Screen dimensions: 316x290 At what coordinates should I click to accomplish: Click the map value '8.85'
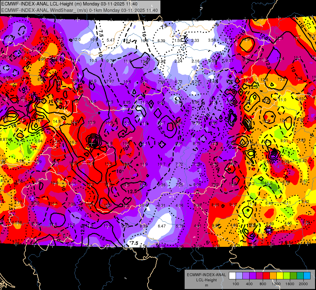pos(127,102)
